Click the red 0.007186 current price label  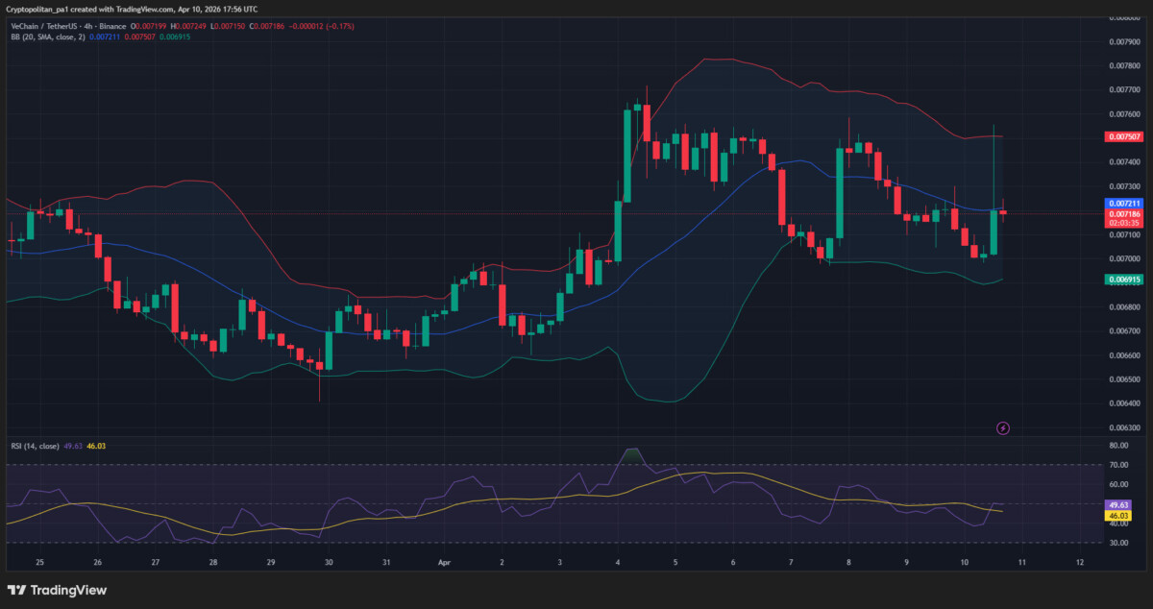click(x=1123, y=214)
